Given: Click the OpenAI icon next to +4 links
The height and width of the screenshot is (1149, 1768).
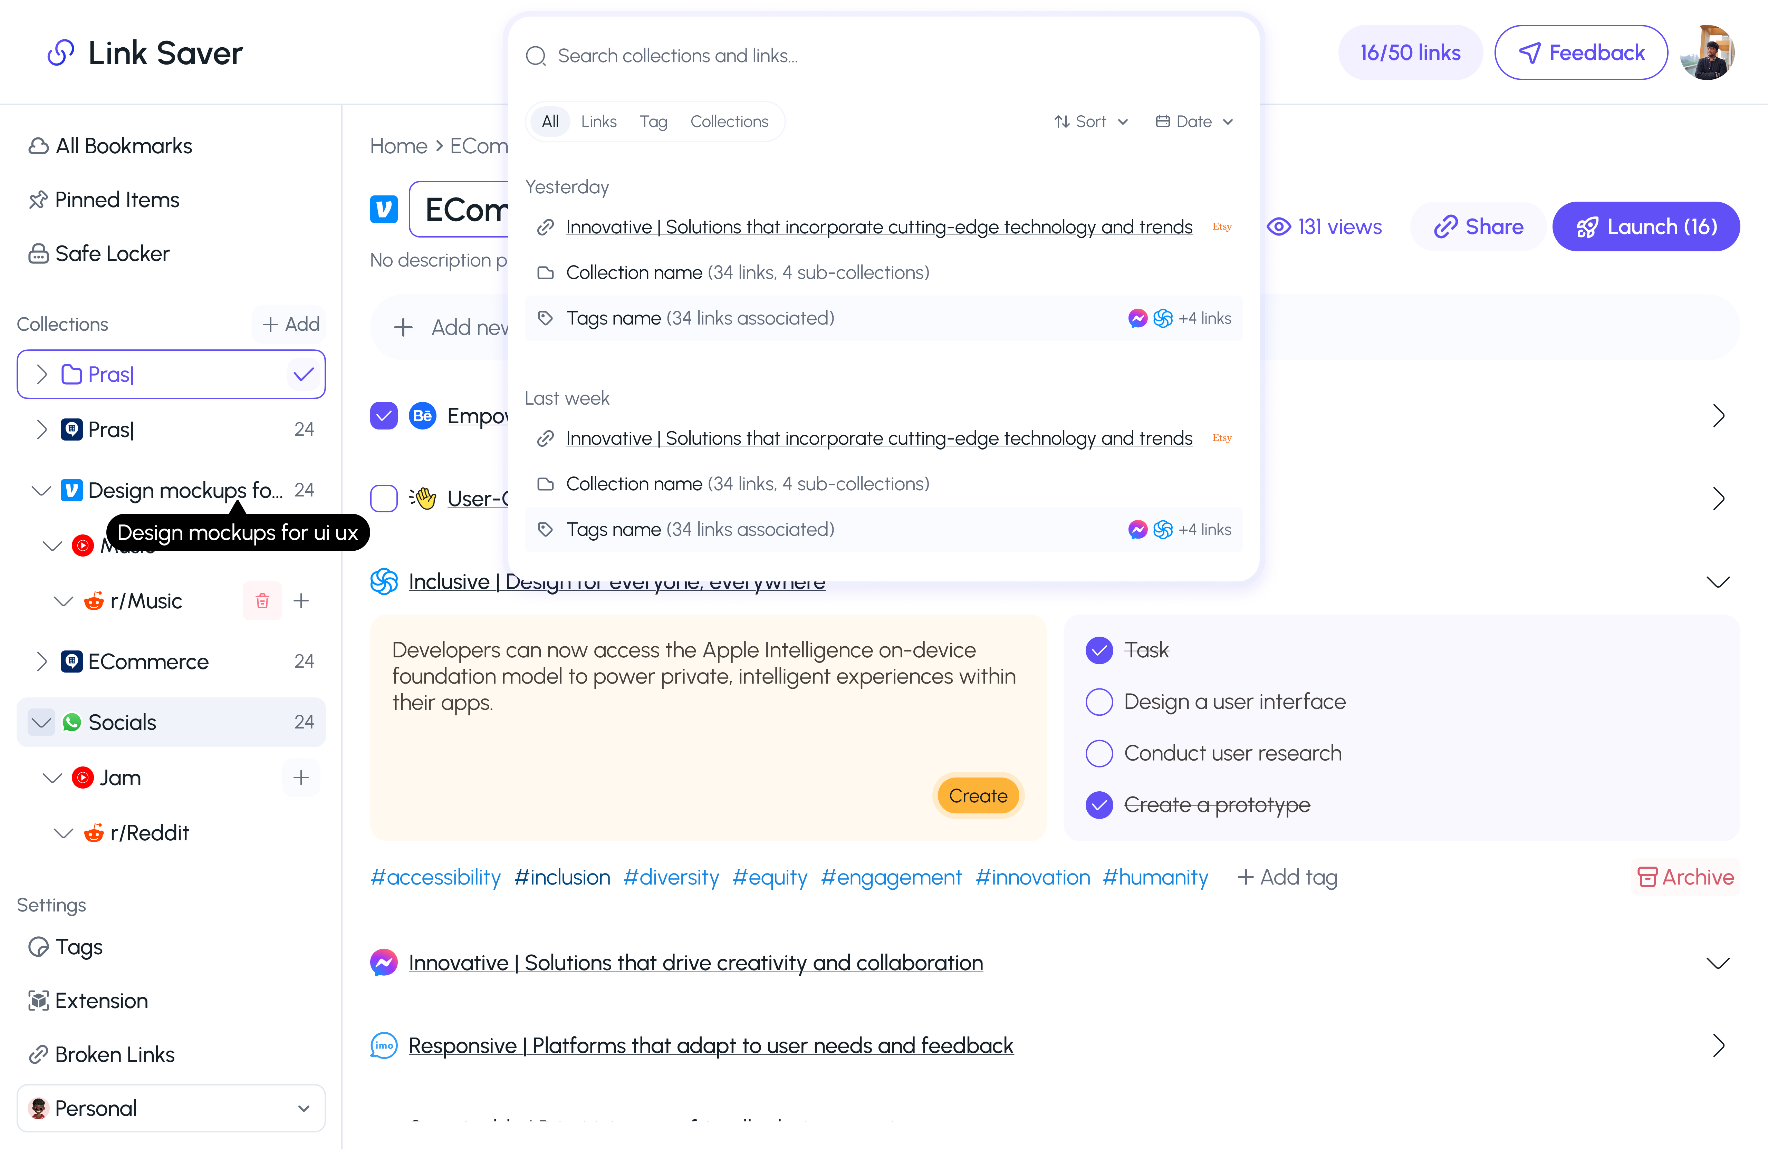Looking at the screenshot, I should coord(1164,318).
